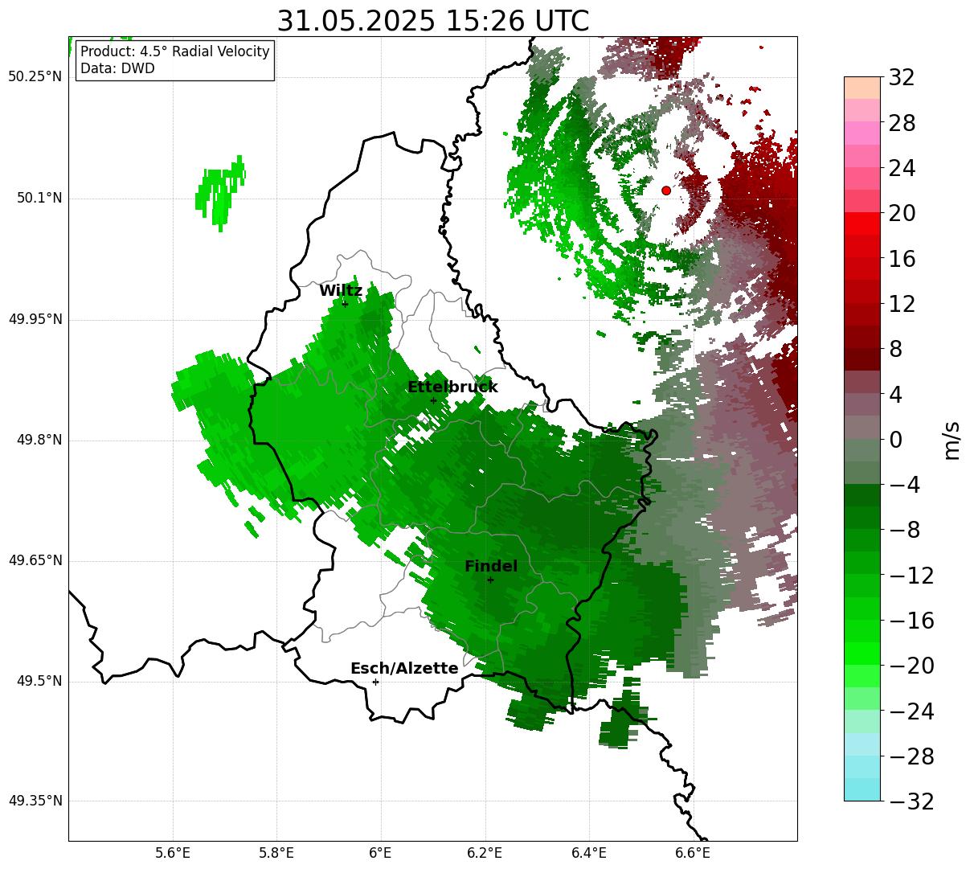The height and width of the screenshot is (869, 970).
Task: Click the 5.6°E longitude label
Action: (x=173, y=853)
